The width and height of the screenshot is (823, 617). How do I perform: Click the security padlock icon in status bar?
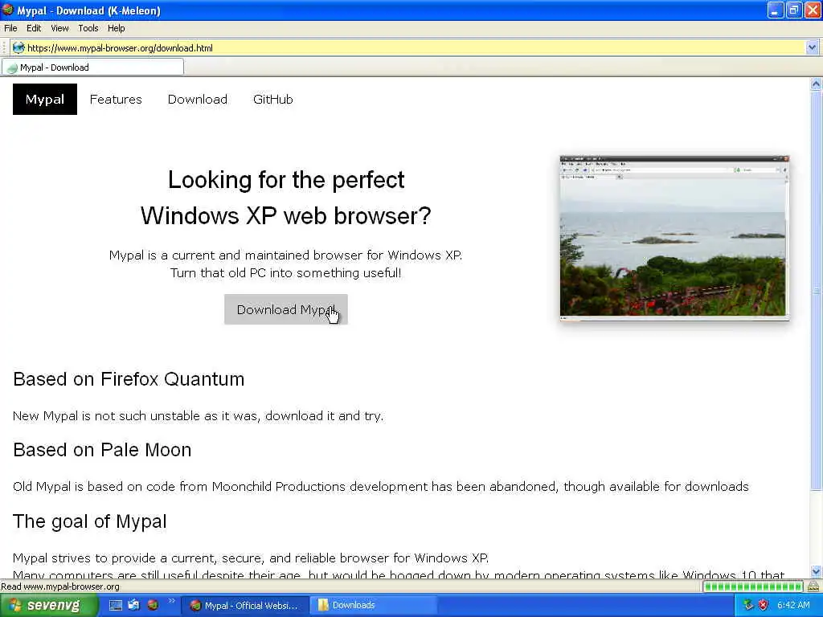coord(813,586)
